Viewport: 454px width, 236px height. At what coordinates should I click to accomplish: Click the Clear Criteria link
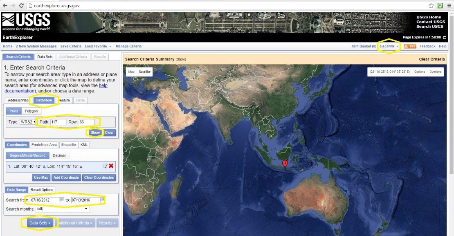pos(432,59)
